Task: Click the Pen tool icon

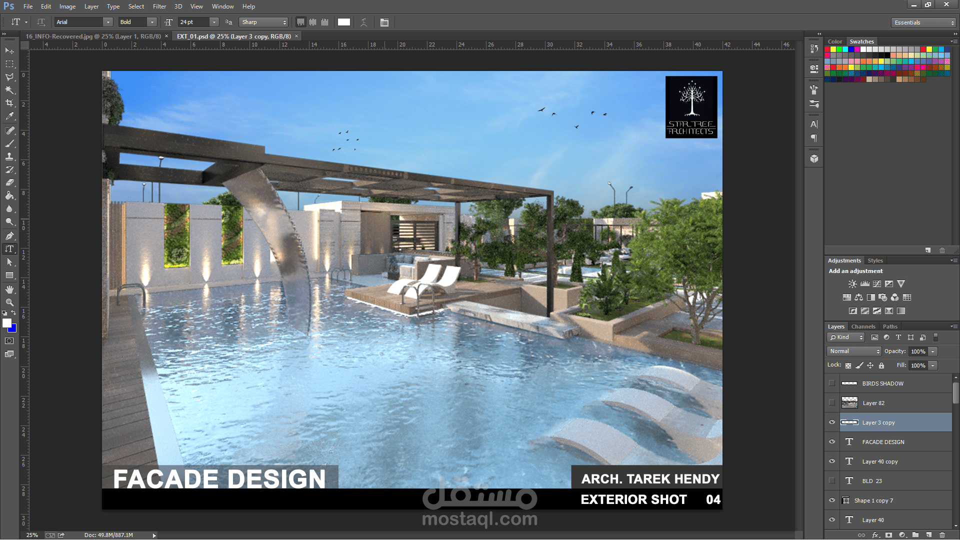Action: 9,235
